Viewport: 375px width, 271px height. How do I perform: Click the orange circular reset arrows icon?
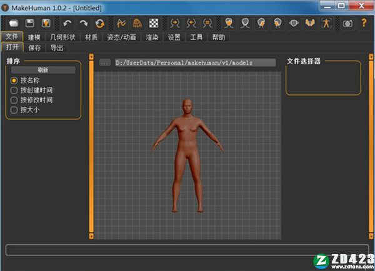click(100, 24)
